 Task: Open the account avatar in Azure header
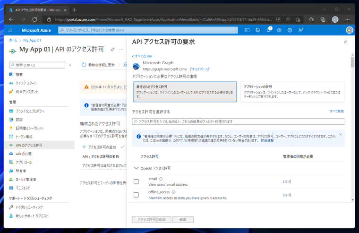click(x=350, y=30)
